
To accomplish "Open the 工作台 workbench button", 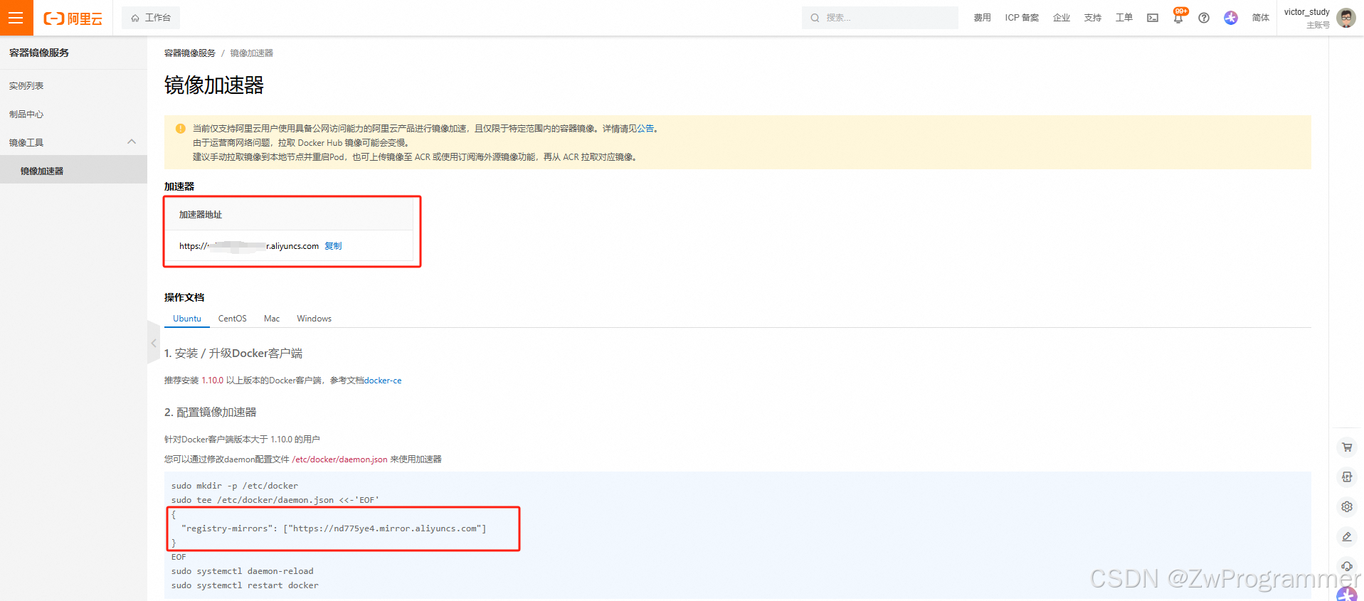I will point(151,18).
